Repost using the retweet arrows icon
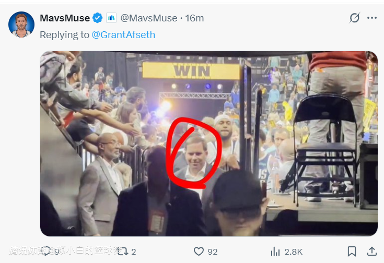 point(123,252)
